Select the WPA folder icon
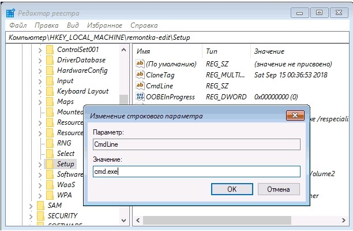 50,195
